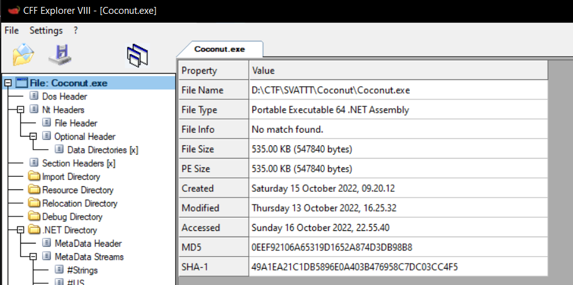
Task: Click the Optional Header page icon
Action: 47,136
